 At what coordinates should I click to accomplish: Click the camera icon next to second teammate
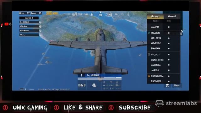(x=40, y=26)
